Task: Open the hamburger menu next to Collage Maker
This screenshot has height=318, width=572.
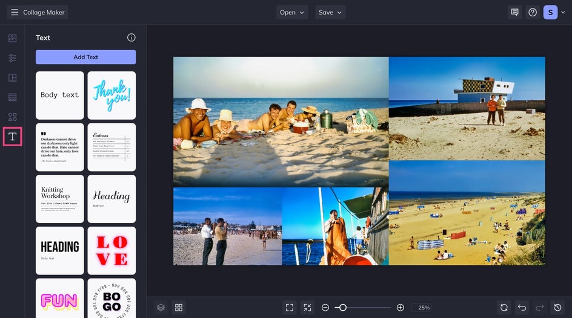Action: pyautogui.click(x=15, y=12)
